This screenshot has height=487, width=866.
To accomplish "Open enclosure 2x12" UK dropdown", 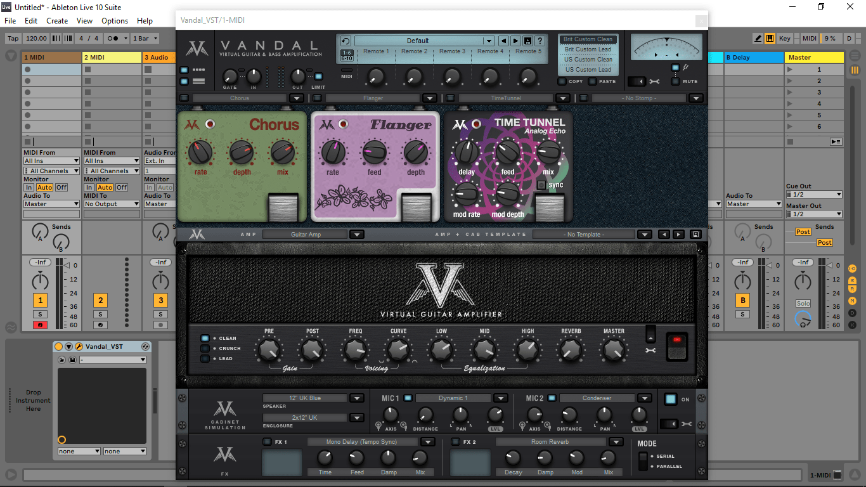I will (357, 418).
